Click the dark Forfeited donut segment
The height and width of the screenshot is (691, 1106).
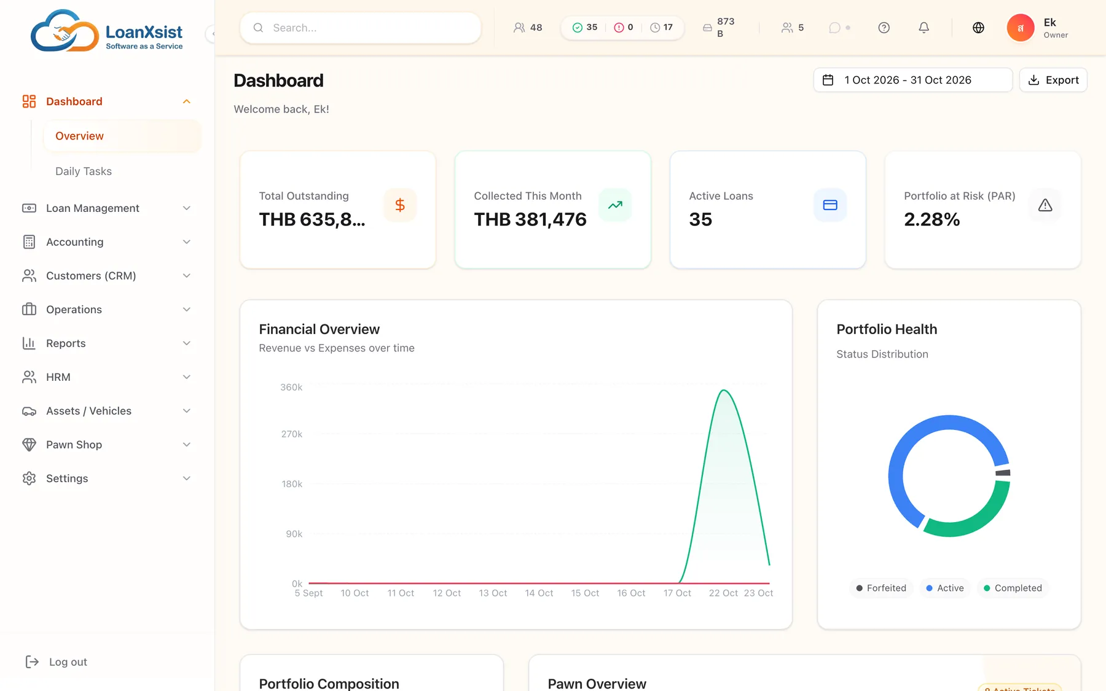(1003, 472)
